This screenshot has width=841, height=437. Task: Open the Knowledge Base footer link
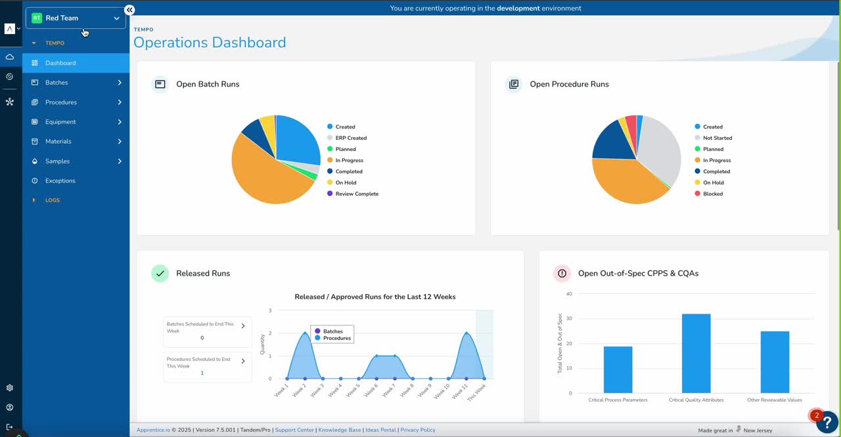click(x=340, y=430)
